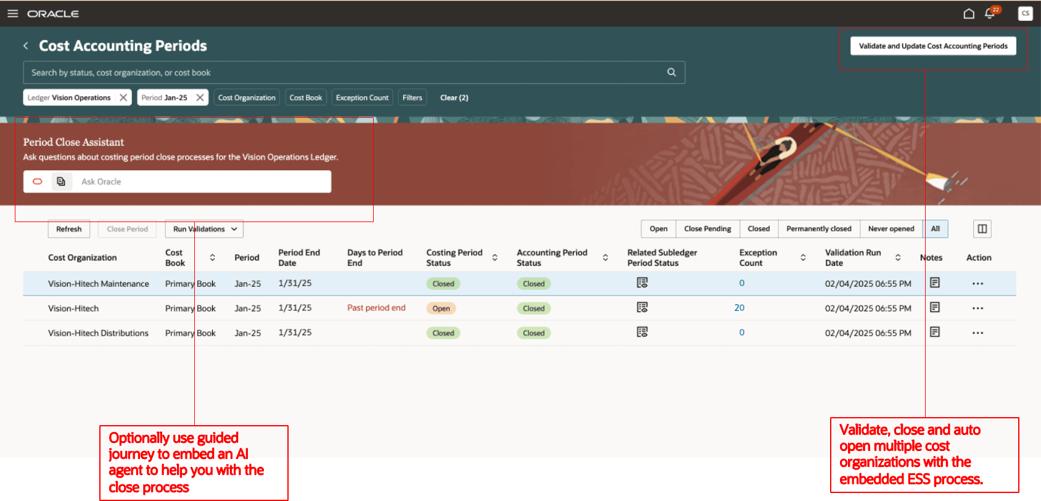This screenshot has height=501, width=1041.
Task: Click the Oracle logo in the top bar
Action: pos(53,14)
